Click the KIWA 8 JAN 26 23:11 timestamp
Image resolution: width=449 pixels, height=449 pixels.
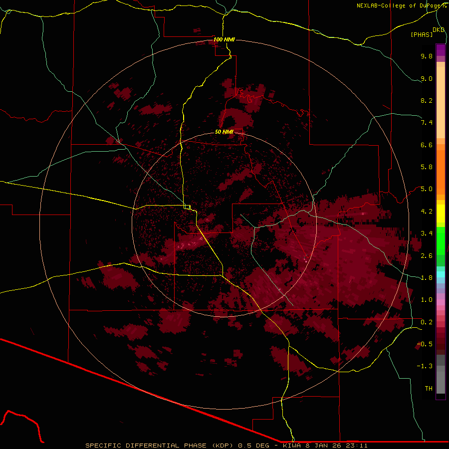tap(325, 446)
